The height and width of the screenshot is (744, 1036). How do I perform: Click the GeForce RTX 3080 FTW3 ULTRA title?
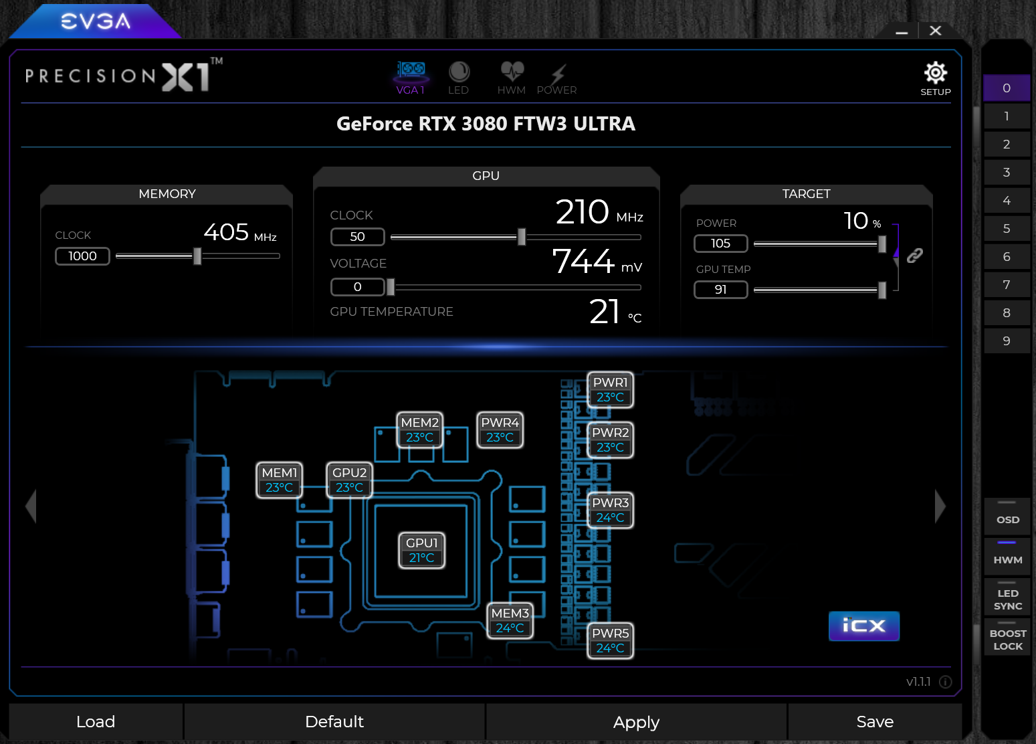click(x=486, y=124)
